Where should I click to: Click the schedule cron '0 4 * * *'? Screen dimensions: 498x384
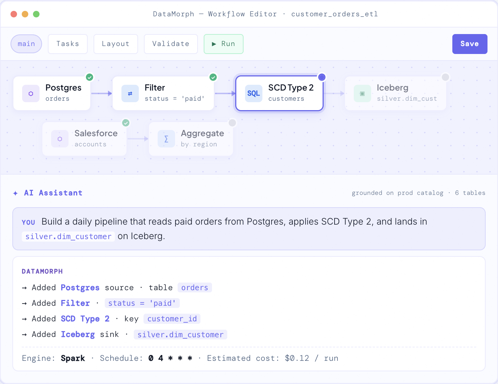170,358
